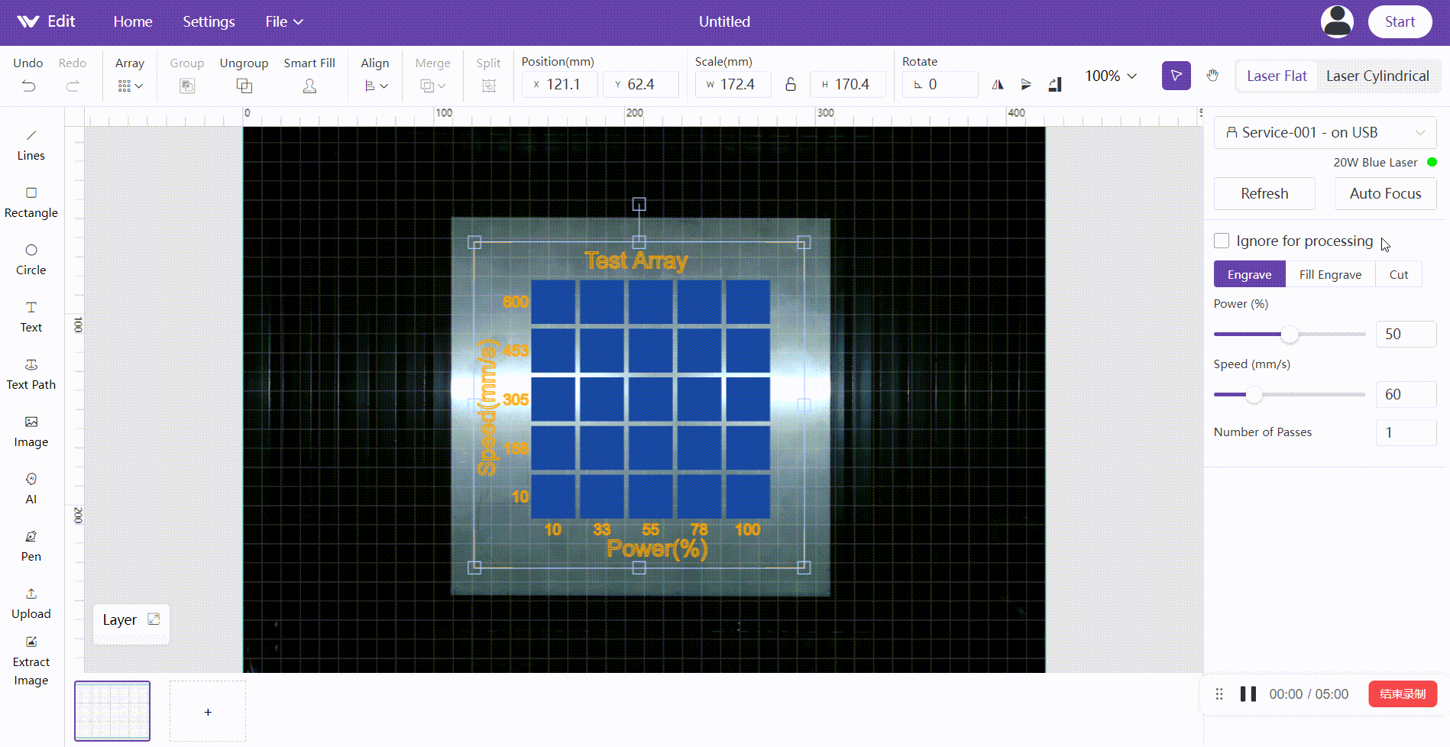
Task: Select the Fill Engrave tab
Action: (1330, 274)
